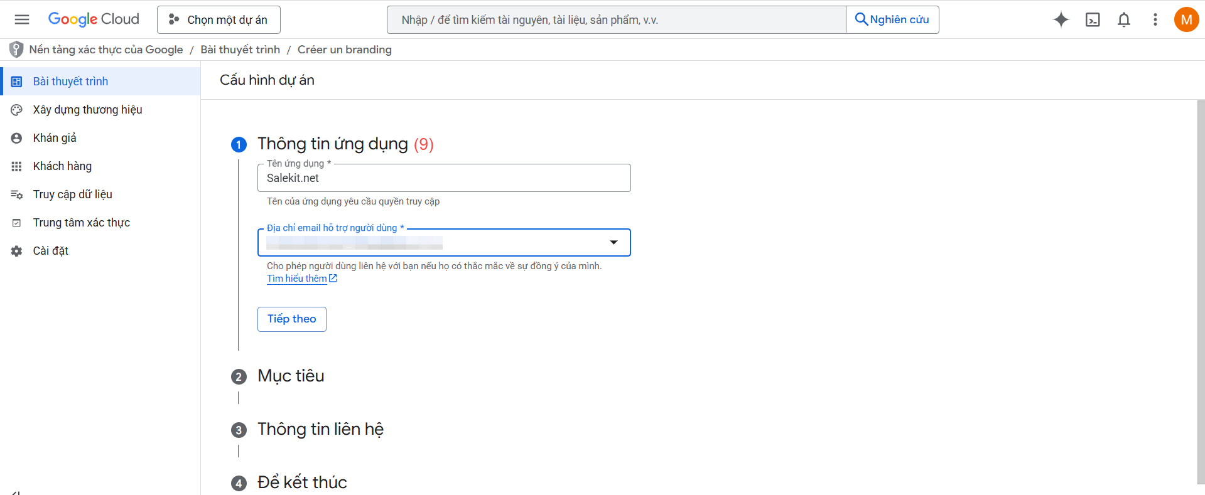Click the person icon for Khán giả
1205x495 pixels.
[17, 138]
